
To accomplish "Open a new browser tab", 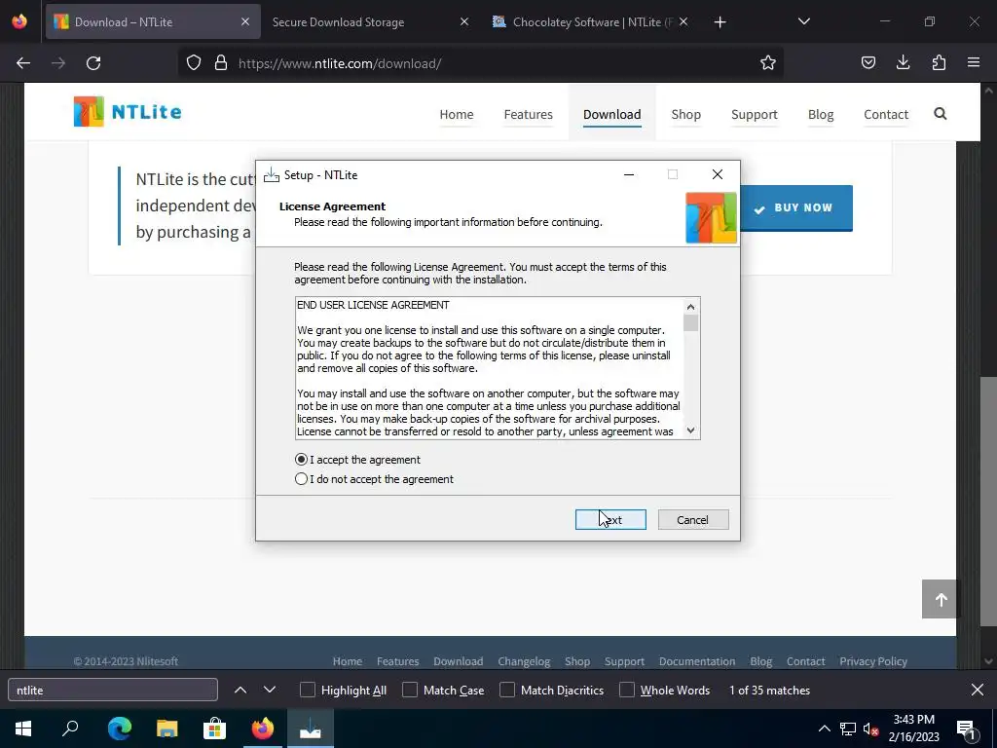I will 720,22.
